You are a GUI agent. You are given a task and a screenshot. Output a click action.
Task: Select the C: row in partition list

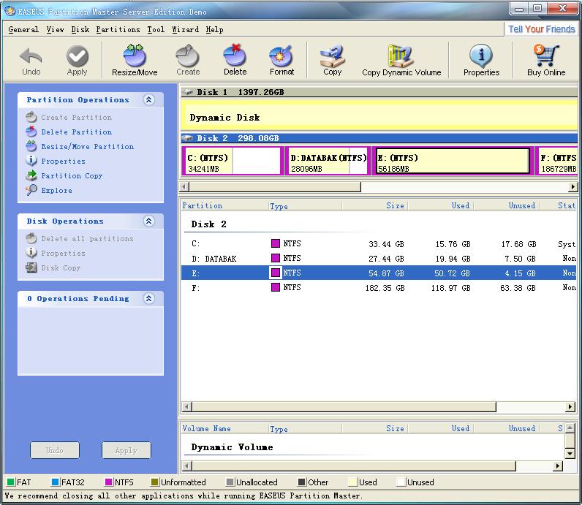pos(379,244)
